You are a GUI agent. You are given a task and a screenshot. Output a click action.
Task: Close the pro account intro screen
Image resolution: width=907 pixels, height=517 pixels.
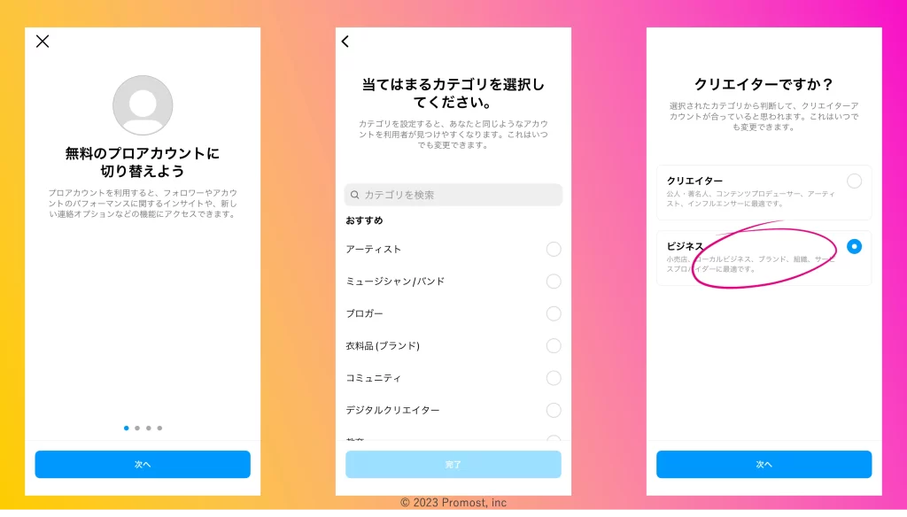pyautogui.click(x=43, y=41)
